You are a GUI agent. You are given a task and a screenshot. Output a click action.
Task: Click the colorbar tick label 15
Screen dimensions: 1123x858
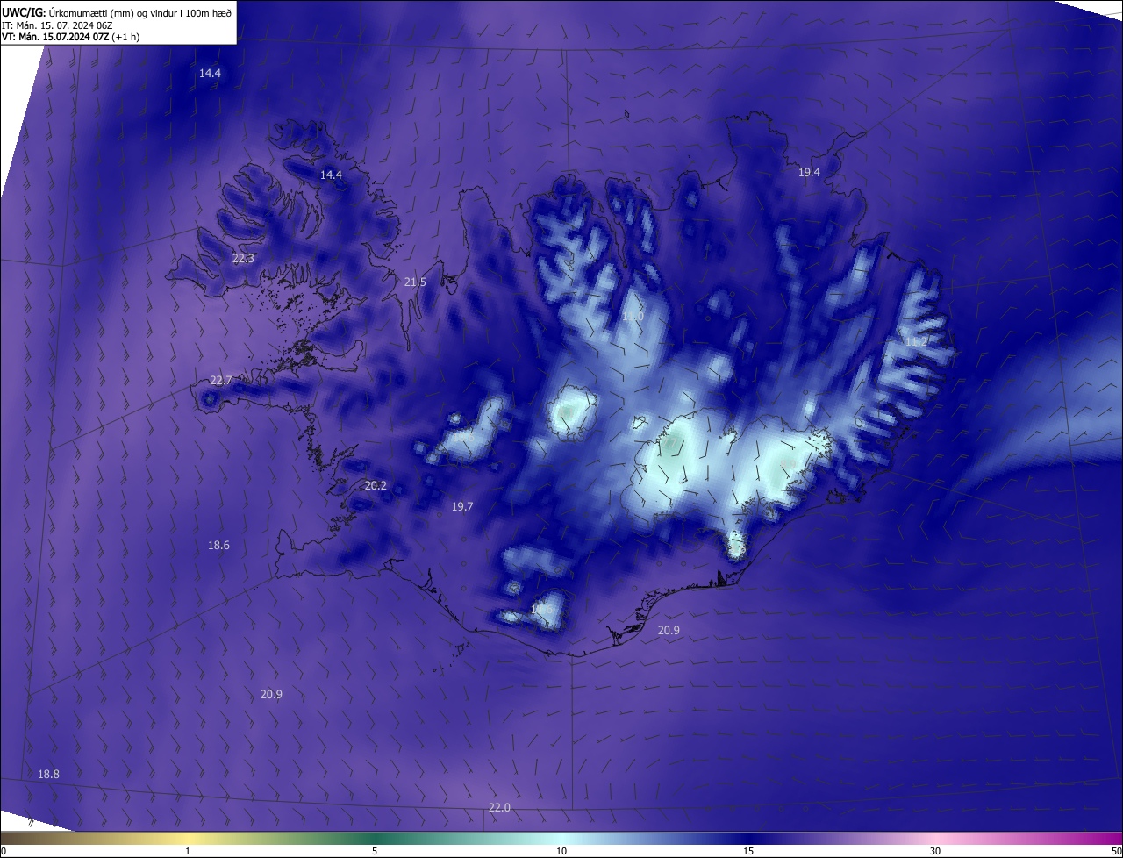(748, 851)
